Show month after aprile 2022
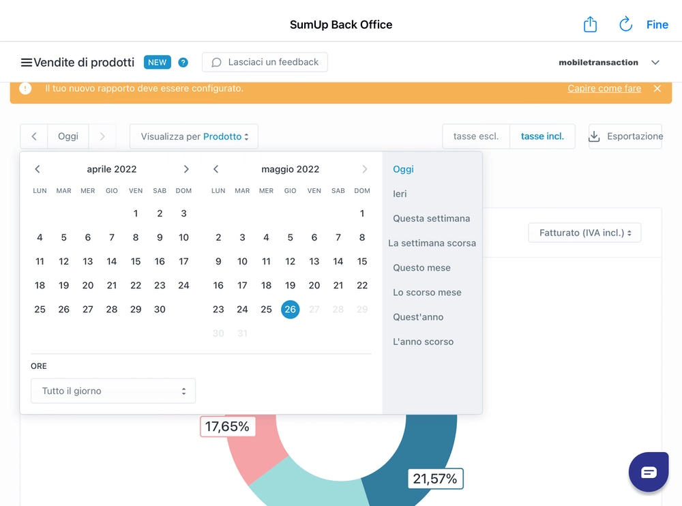This screenshot has width=682, height=506. tap(186, 169)
